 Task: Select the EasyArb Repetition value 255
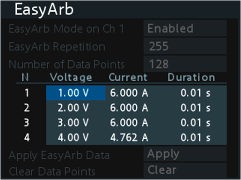click(185, 46)
